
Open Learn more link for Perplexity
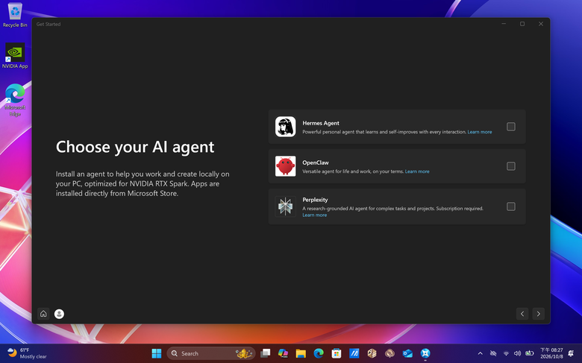(314, 215)
